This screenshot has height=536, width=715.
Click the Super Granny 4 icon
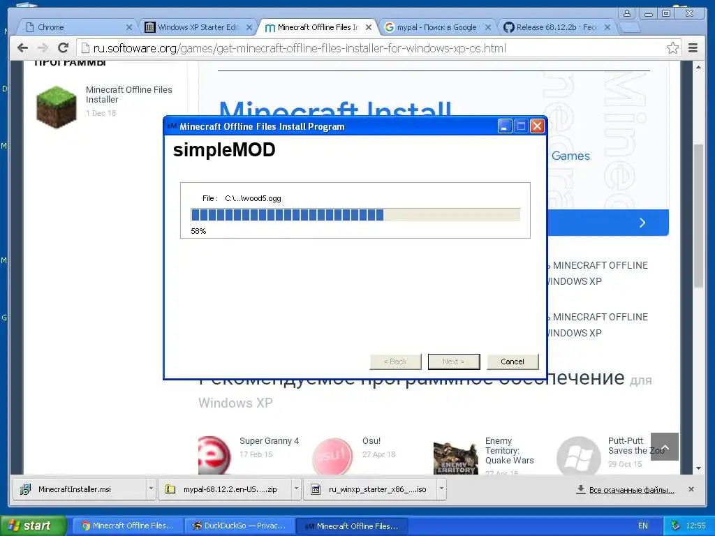click(x=214, y=455)
